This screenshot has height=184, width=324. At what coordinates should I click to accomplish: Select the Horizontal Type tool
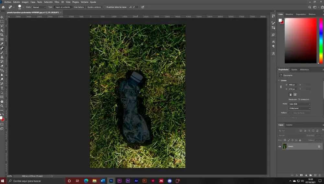(x=2, y=88)
